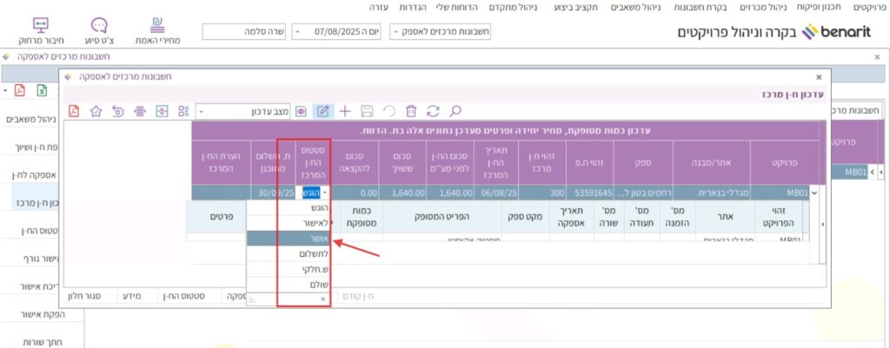Toggle the eye view mode icon
Image resolution: width=890 pixels, height=348 pixels.
tap(301, 111)
